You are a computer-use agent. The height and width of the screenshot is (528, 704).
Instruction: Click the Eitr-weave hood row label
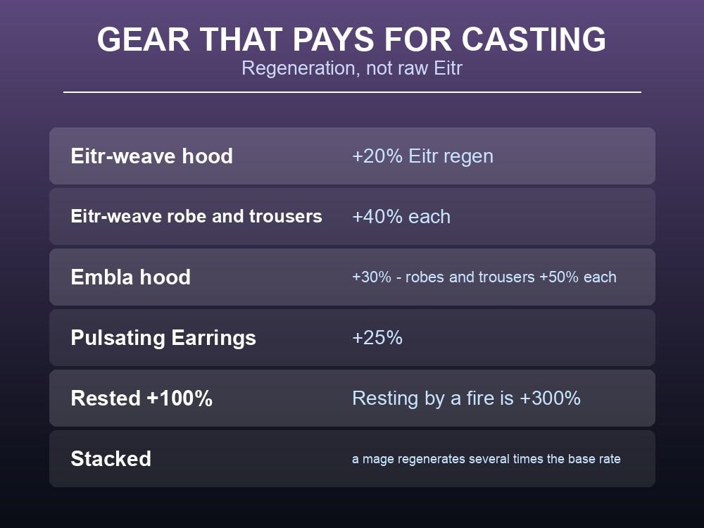click(152, 156)
